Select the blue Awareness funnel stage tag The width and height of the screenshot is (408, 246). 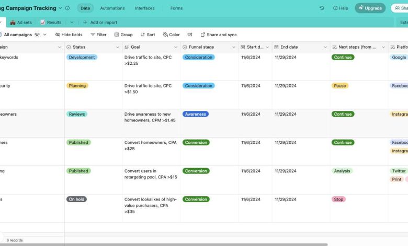[x=195, y=114]
